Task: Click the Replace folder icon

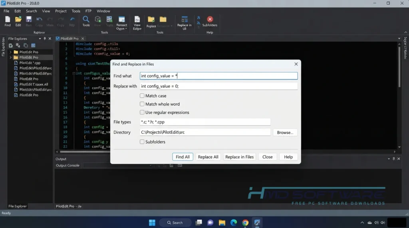Action: 151,20
